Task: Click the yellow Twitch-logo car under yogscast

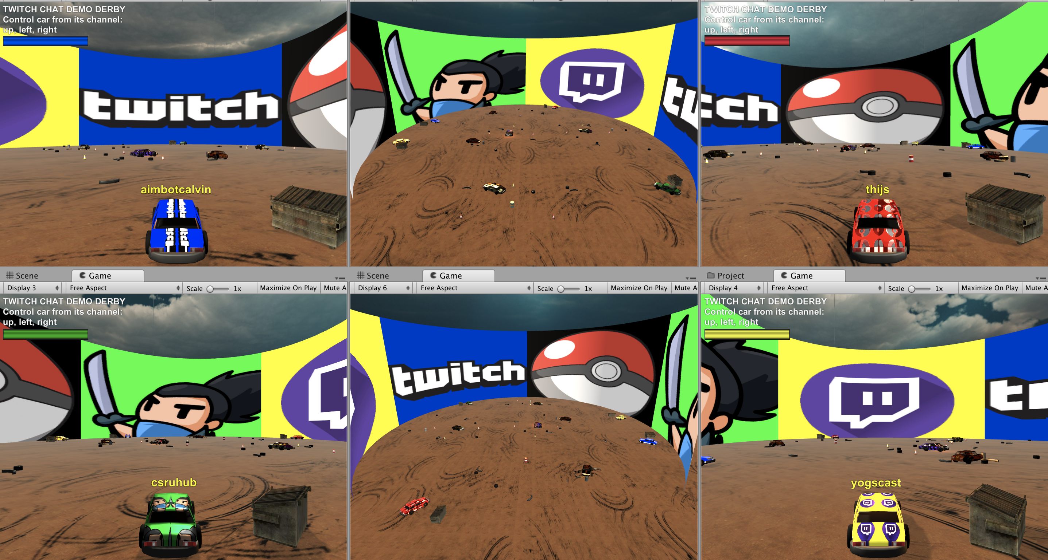Action: pyautogui.click(x=878, y=525)
